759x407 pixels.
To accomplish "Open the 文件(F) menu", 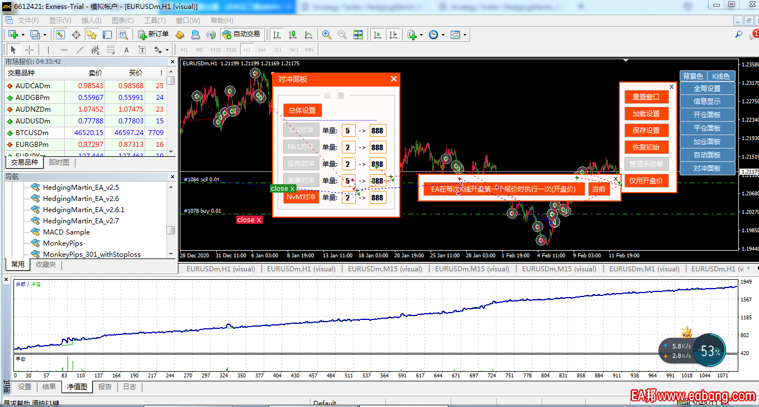I will click(28, 20).
